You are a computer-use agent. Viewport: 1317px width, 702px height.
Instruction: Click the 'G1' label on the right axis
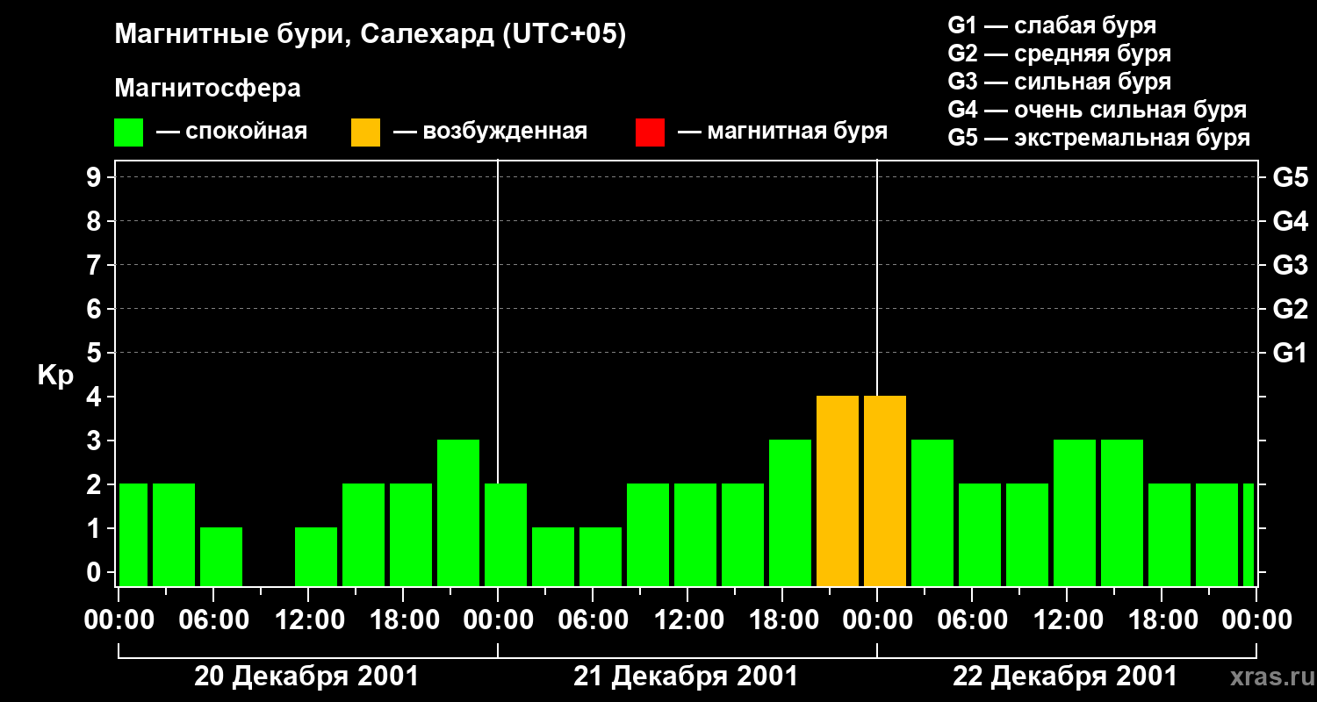pyautogui.click(x=1290, y=353)
